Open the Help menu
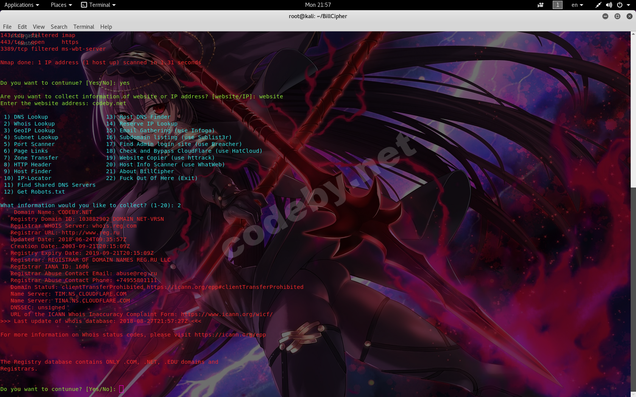 pyautogui.click(x=106, y=27)
